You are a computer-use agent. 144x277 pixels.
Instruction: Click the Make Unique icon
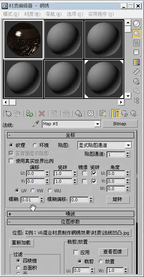coord(66,113)
